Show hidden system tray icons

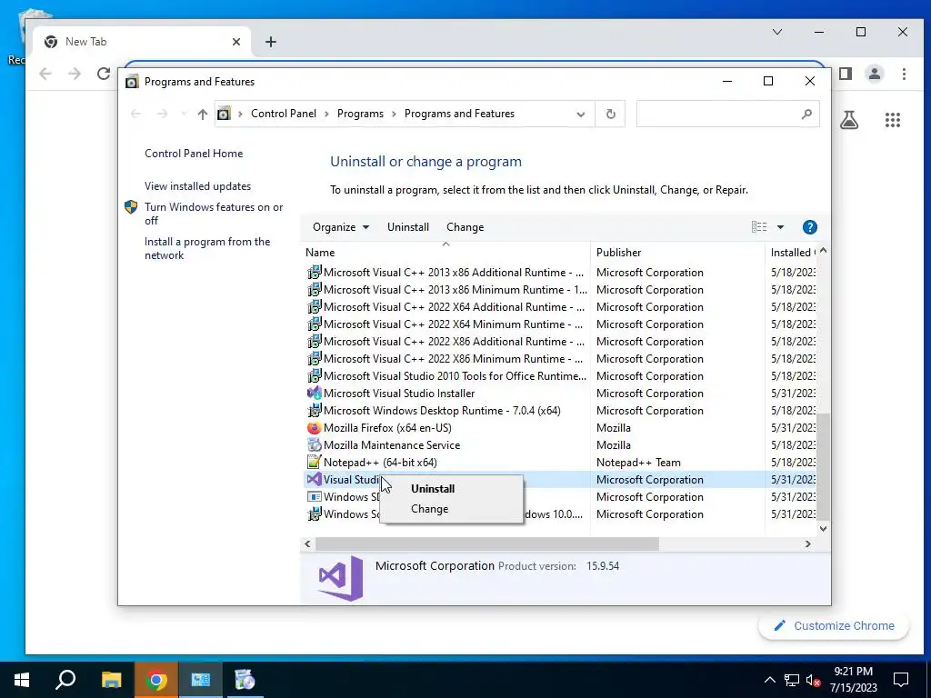click(x=769, y=680)
